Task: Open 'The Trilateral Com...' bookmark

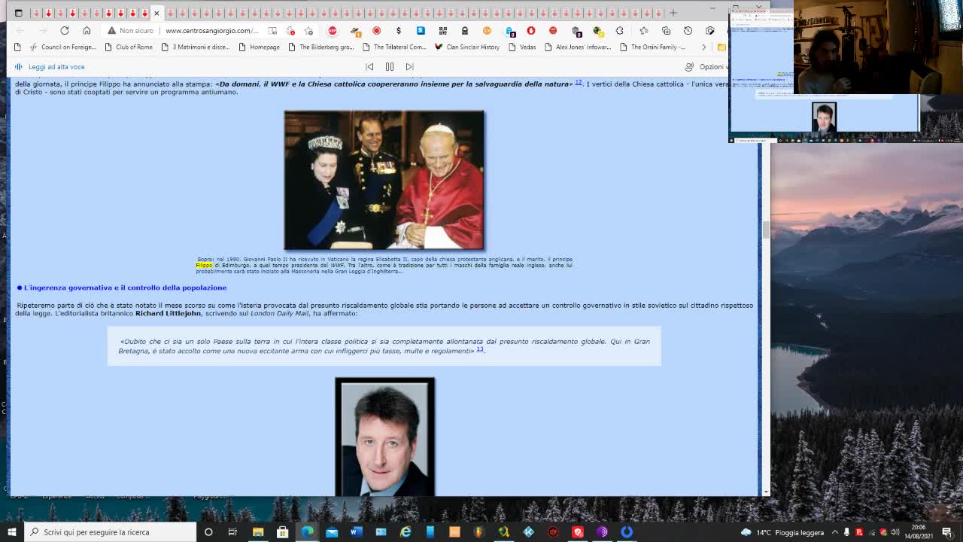Action: pos(394,47)
